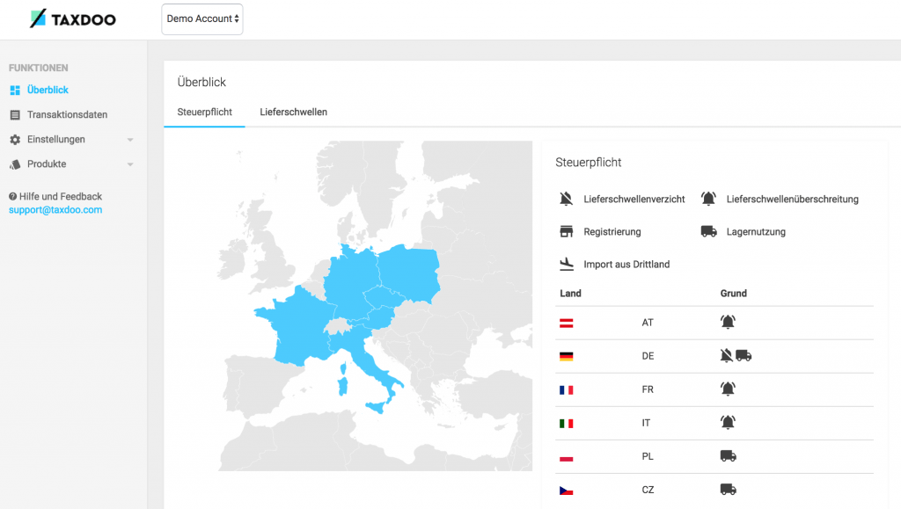Click the Überblick dashboard icon
The image size is (901, 509).
pos(15,90)
